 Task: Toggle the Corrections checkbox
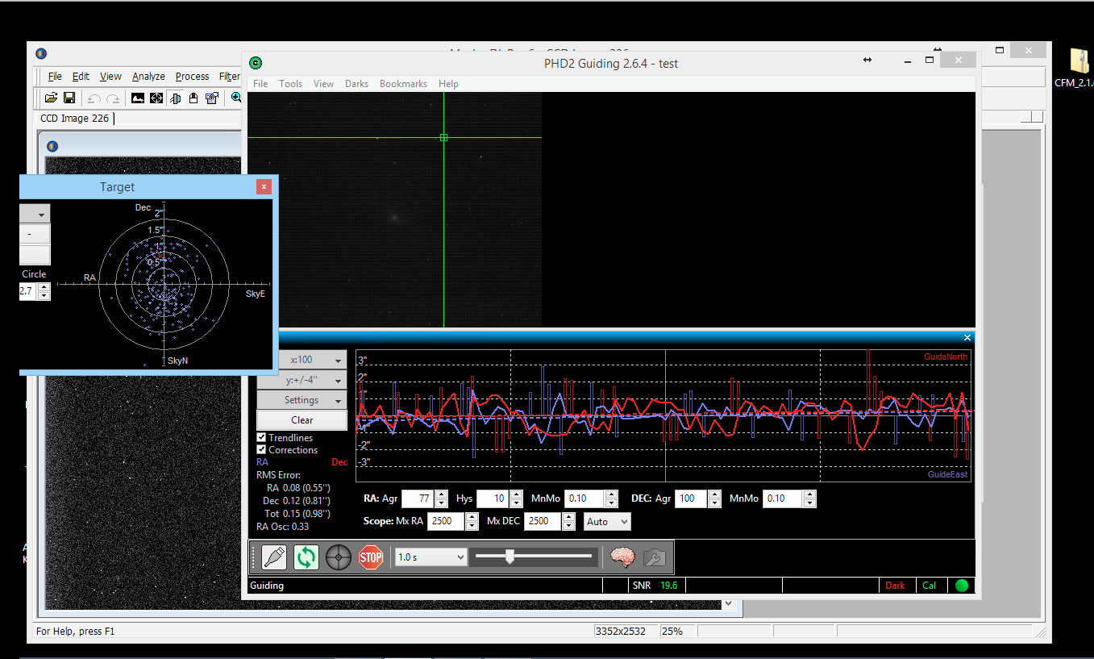click(261, 450)
